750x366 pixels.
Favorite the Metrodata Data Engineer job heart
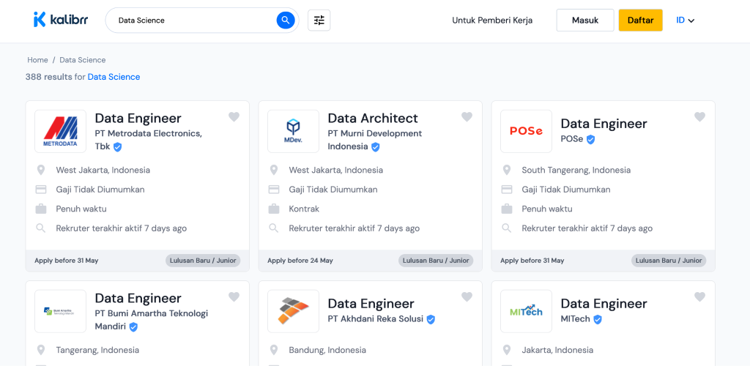coord(234,116)
